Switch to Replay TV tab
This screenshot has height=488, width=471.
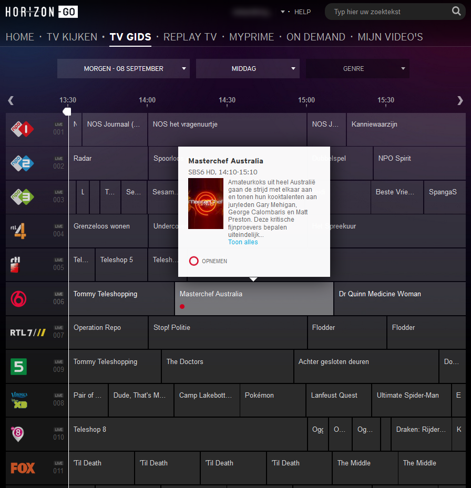click(x=190, y=37)
